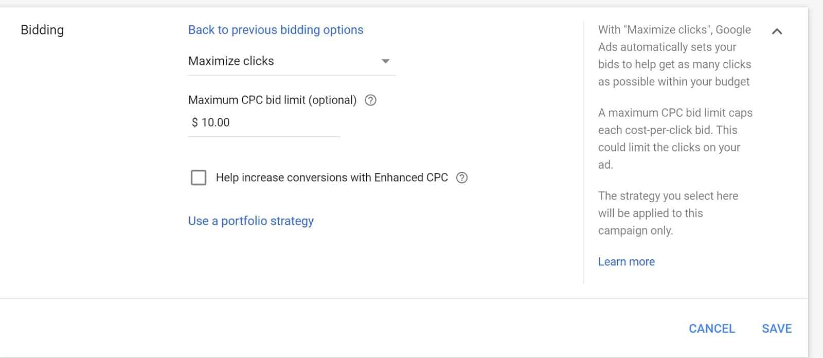This screenshot has width=823, height=358.
Task: Collapse the Bidding section with the chevron
Action: (x=777, y=31)
